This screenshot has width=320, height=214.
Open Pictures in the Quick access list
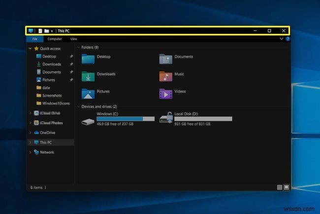tap(49, 80)
